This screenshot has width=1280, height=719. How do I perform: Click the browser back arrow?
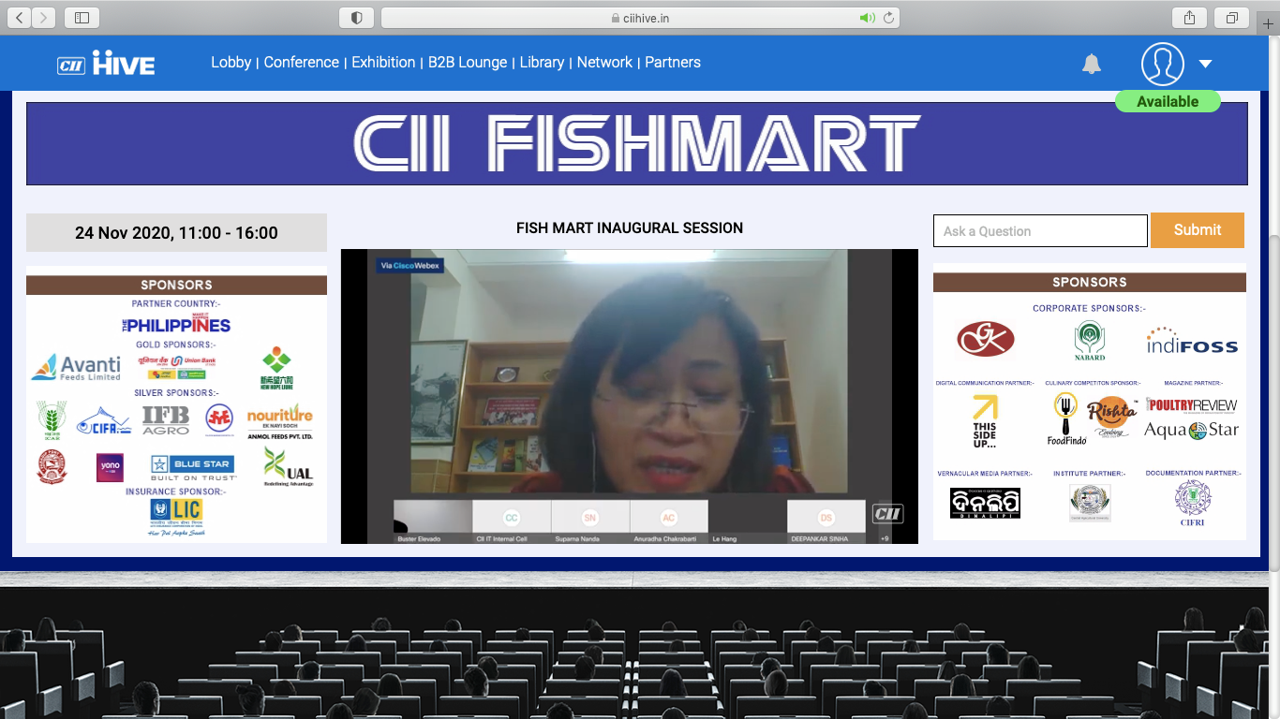[x=20, y=18]
